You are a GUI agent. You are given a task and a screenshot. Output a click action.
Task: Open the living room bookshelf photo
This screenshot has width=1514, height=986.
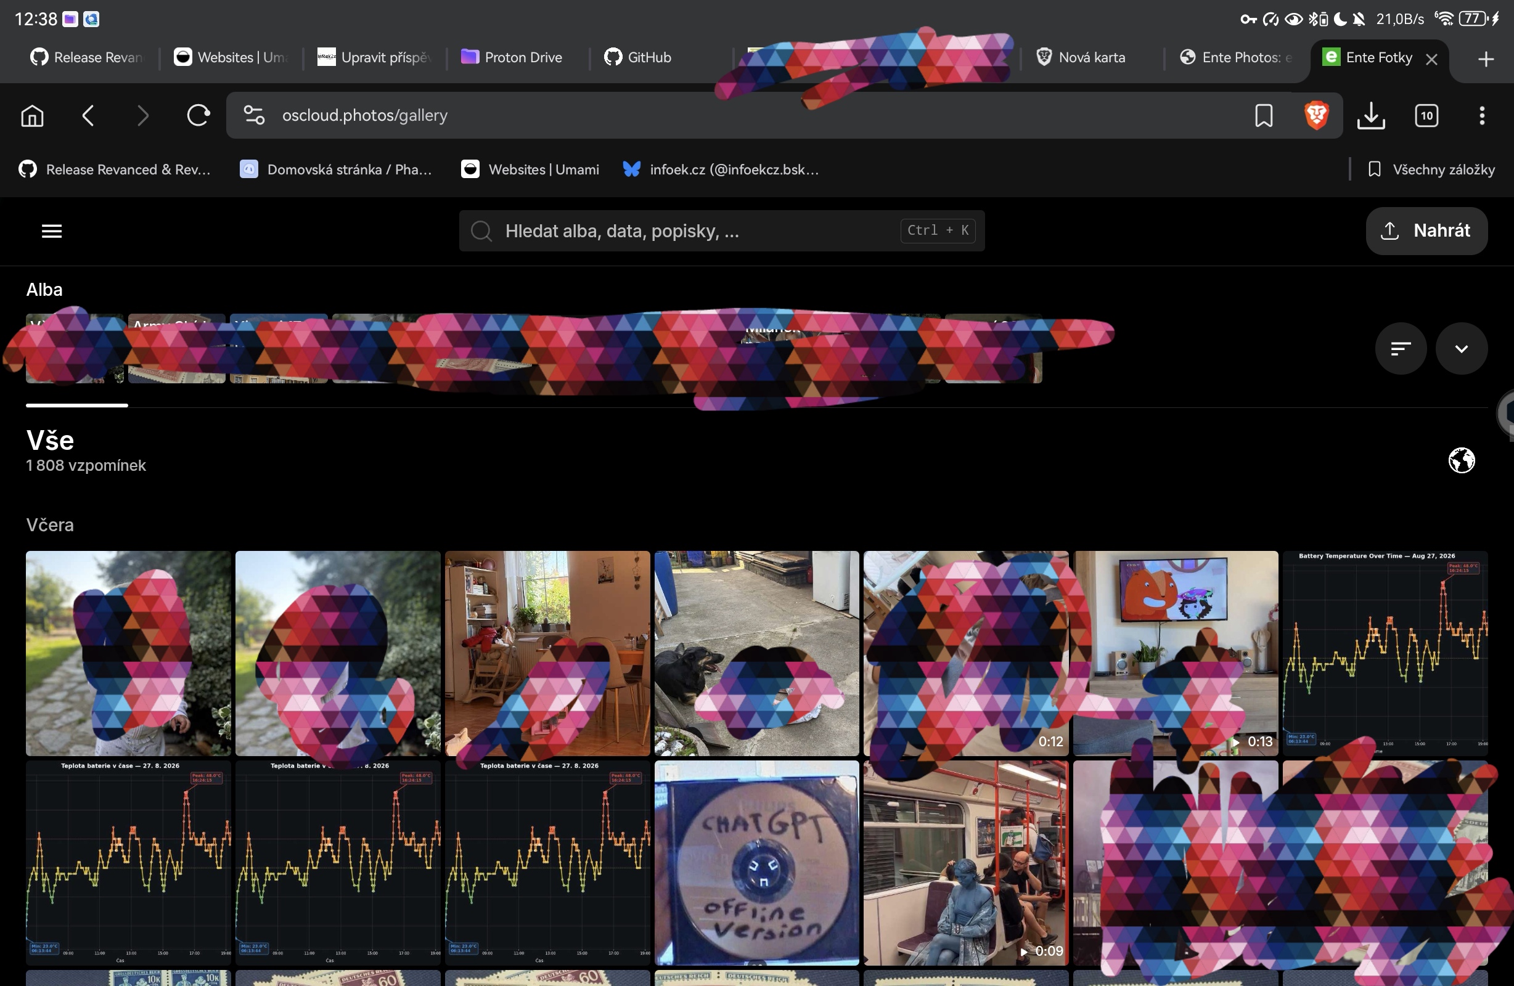tap(547, 653)
